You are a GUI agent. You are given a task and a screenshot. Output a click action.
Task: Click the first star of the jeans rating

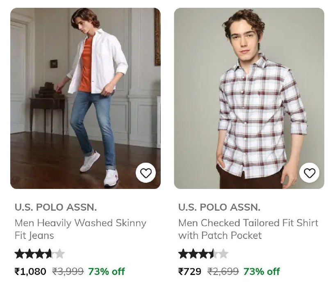point(19,254)
